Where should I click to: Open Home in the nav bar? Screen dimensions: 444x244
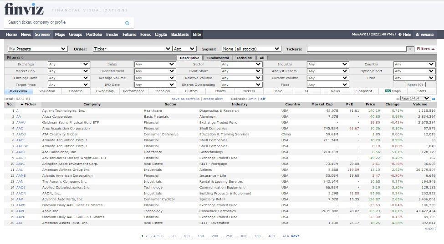(x=11, y=35)
